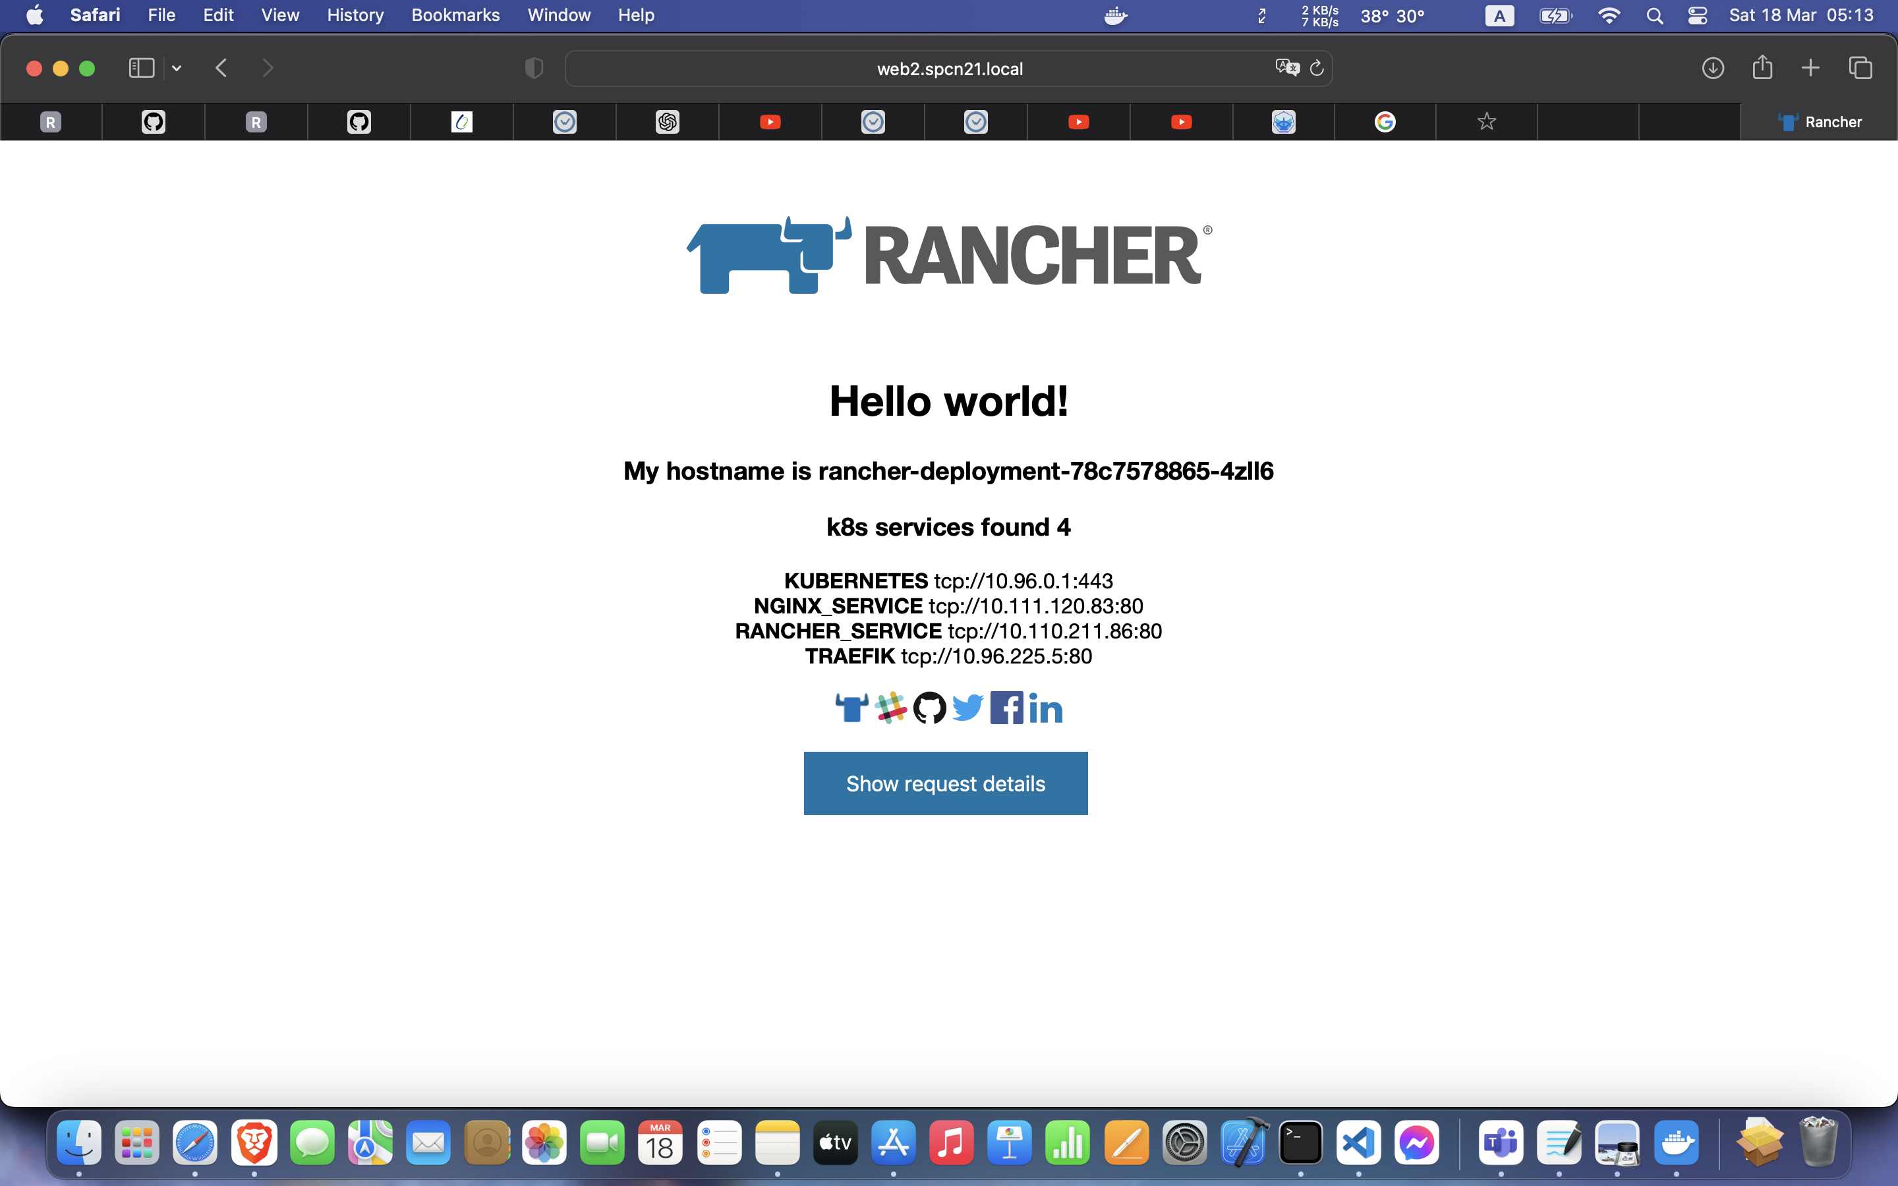Show downloads list popover
The height and width of the screenshot is (1186, 1898).
[1713, 69]
